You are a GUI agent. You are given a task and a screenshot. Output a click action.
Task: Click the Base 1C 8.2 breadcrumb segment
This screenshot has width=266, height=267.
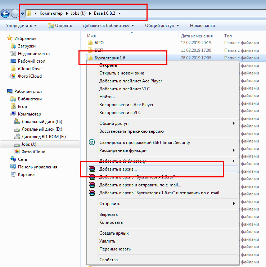click(104, 13)
